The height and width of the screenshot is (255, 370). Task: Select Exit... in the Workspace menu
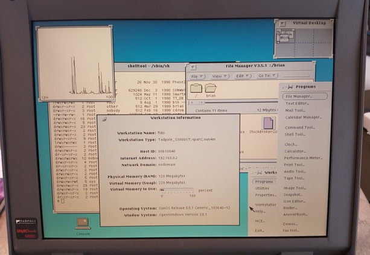[x=260, y=231]
